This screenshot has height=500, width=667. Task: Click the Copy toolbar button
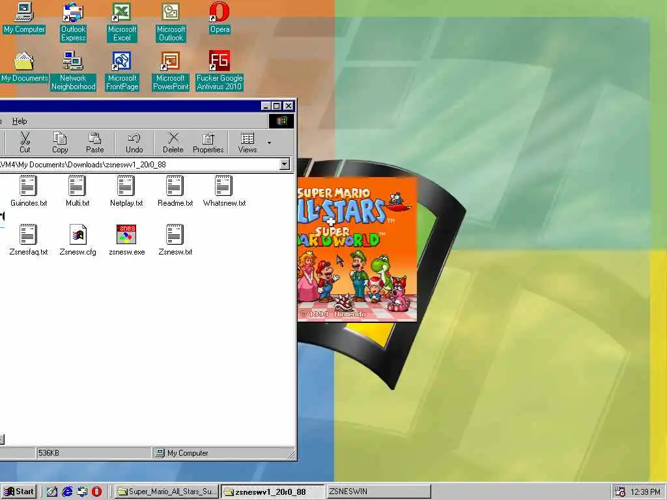pyautogui.click(x=60, y=143)
